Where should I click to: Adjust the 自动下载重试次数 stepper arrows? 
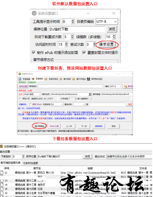coord(72,37)
